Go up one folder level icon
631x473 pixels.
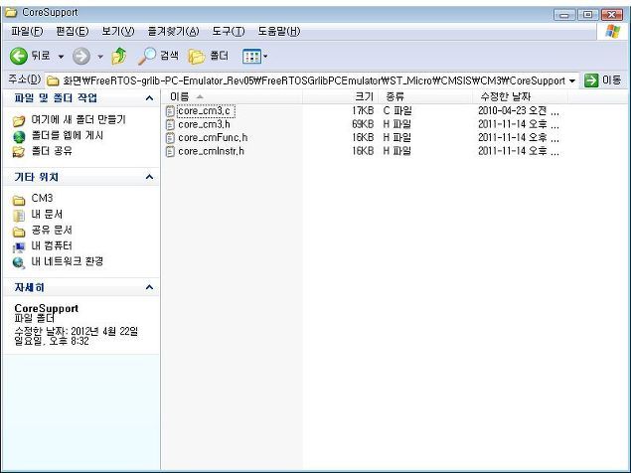click(118, 56)
